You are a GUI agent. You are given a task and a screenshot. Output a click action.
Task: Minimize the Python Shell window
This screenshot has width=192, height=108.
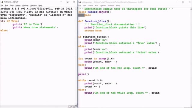click(x=61, y=2)
